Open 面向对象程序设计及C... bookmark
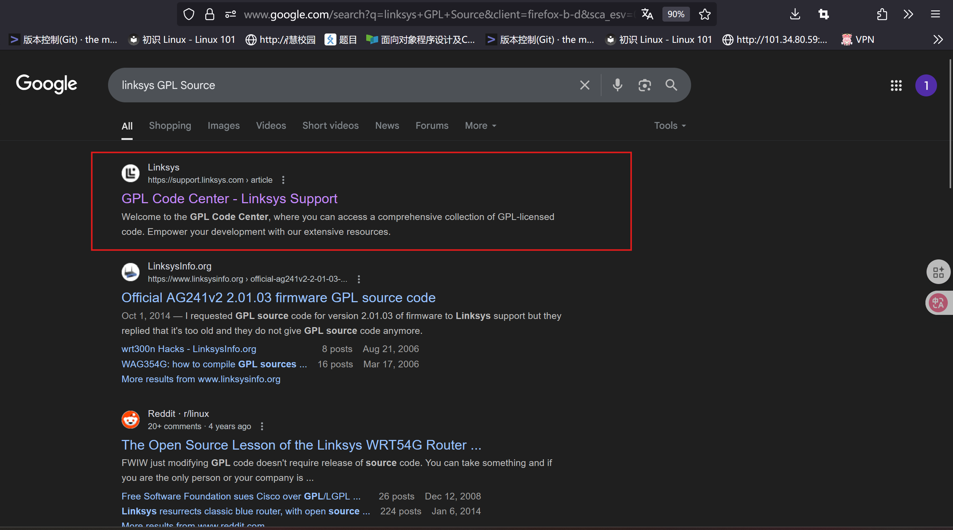The image size is (953, 530). pyautogui.click(x=420, y=39)
